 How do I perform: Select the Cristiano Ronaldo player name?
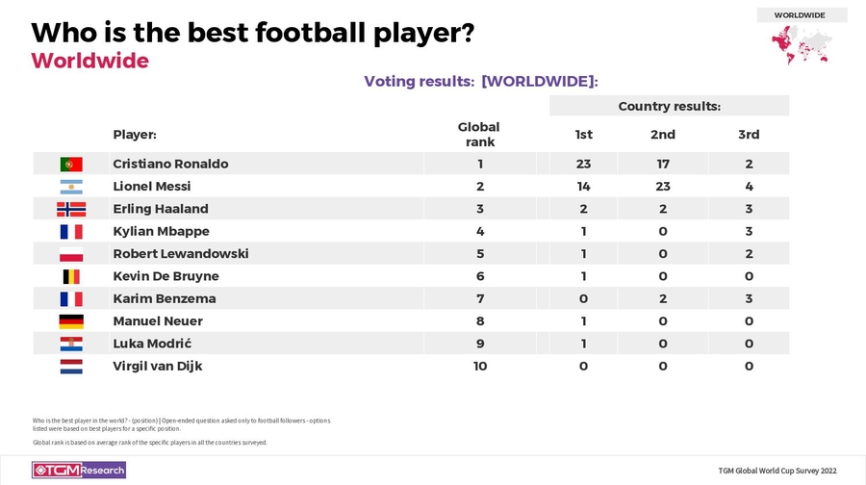[170, 164]
